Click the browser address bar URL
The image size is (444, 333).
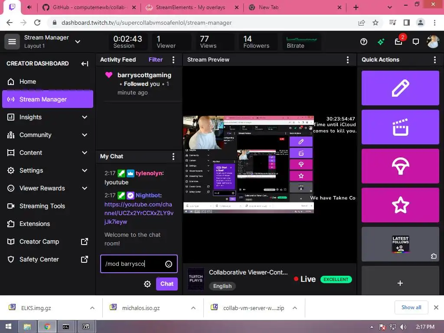pos(147,23)
